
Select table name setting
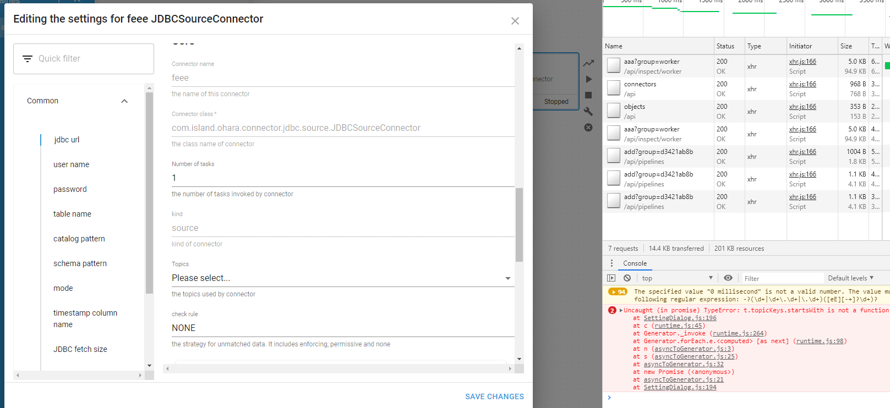[72, 214]
